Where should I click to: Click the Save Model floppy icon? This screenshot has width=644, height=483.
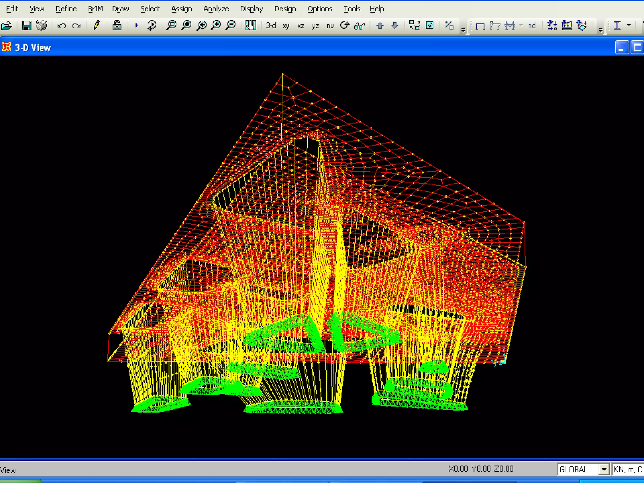(27, 25)
